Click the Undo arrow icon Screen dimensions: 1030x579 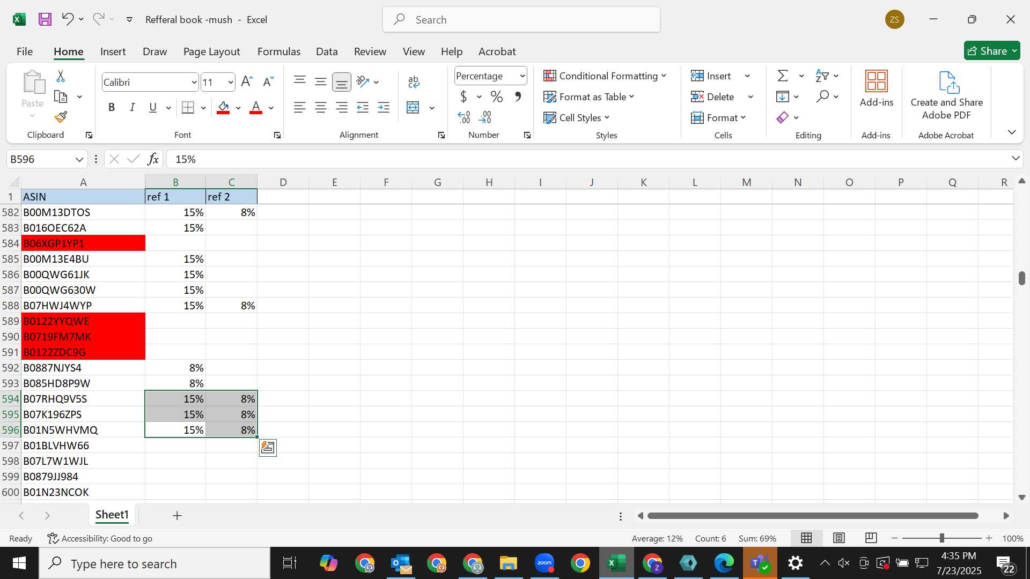tap(67, 19)
